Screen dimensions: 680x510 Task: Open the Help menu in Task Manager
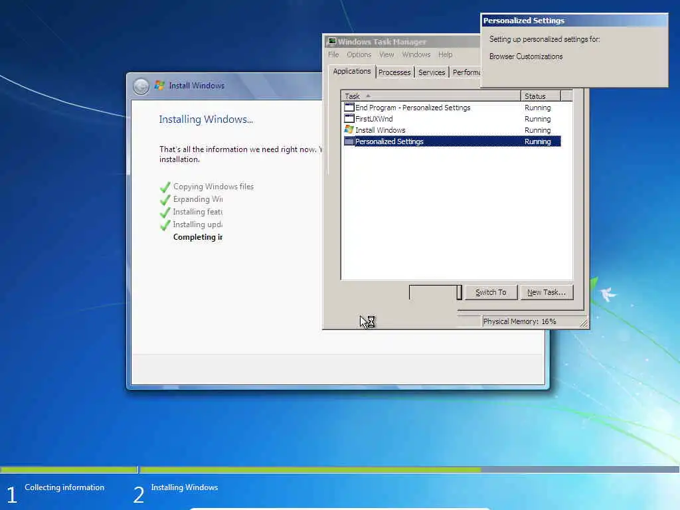[x=445, y=54]
